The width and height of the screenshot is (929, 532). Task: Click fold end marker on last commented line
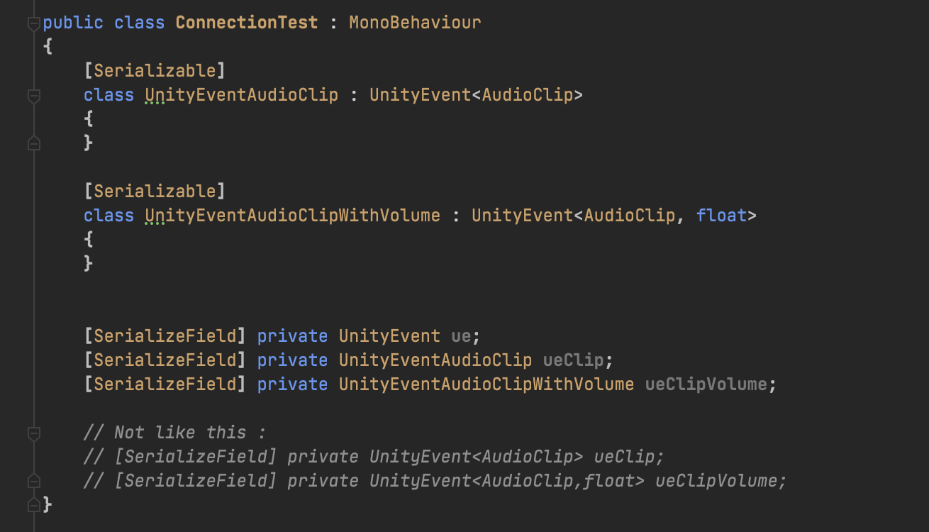(x=33, y=482)
